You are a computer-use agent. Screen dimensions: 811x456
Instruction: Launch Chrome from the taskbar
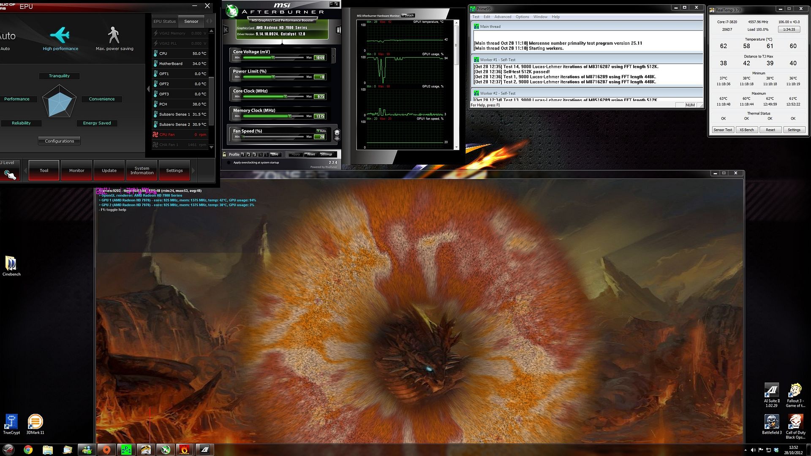click(x=28, y=450)
